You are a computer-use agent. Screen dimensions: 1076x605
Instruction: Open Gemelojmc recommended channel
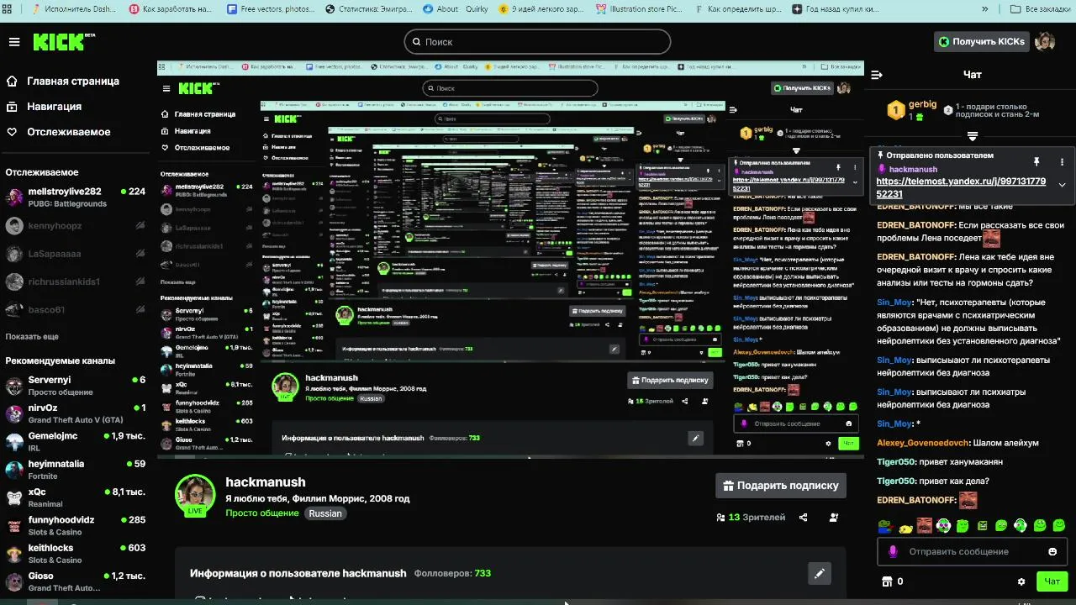point(76,441)
